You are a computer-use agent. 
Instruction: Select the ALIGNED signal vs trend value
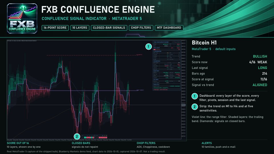[x=260, y=85]
